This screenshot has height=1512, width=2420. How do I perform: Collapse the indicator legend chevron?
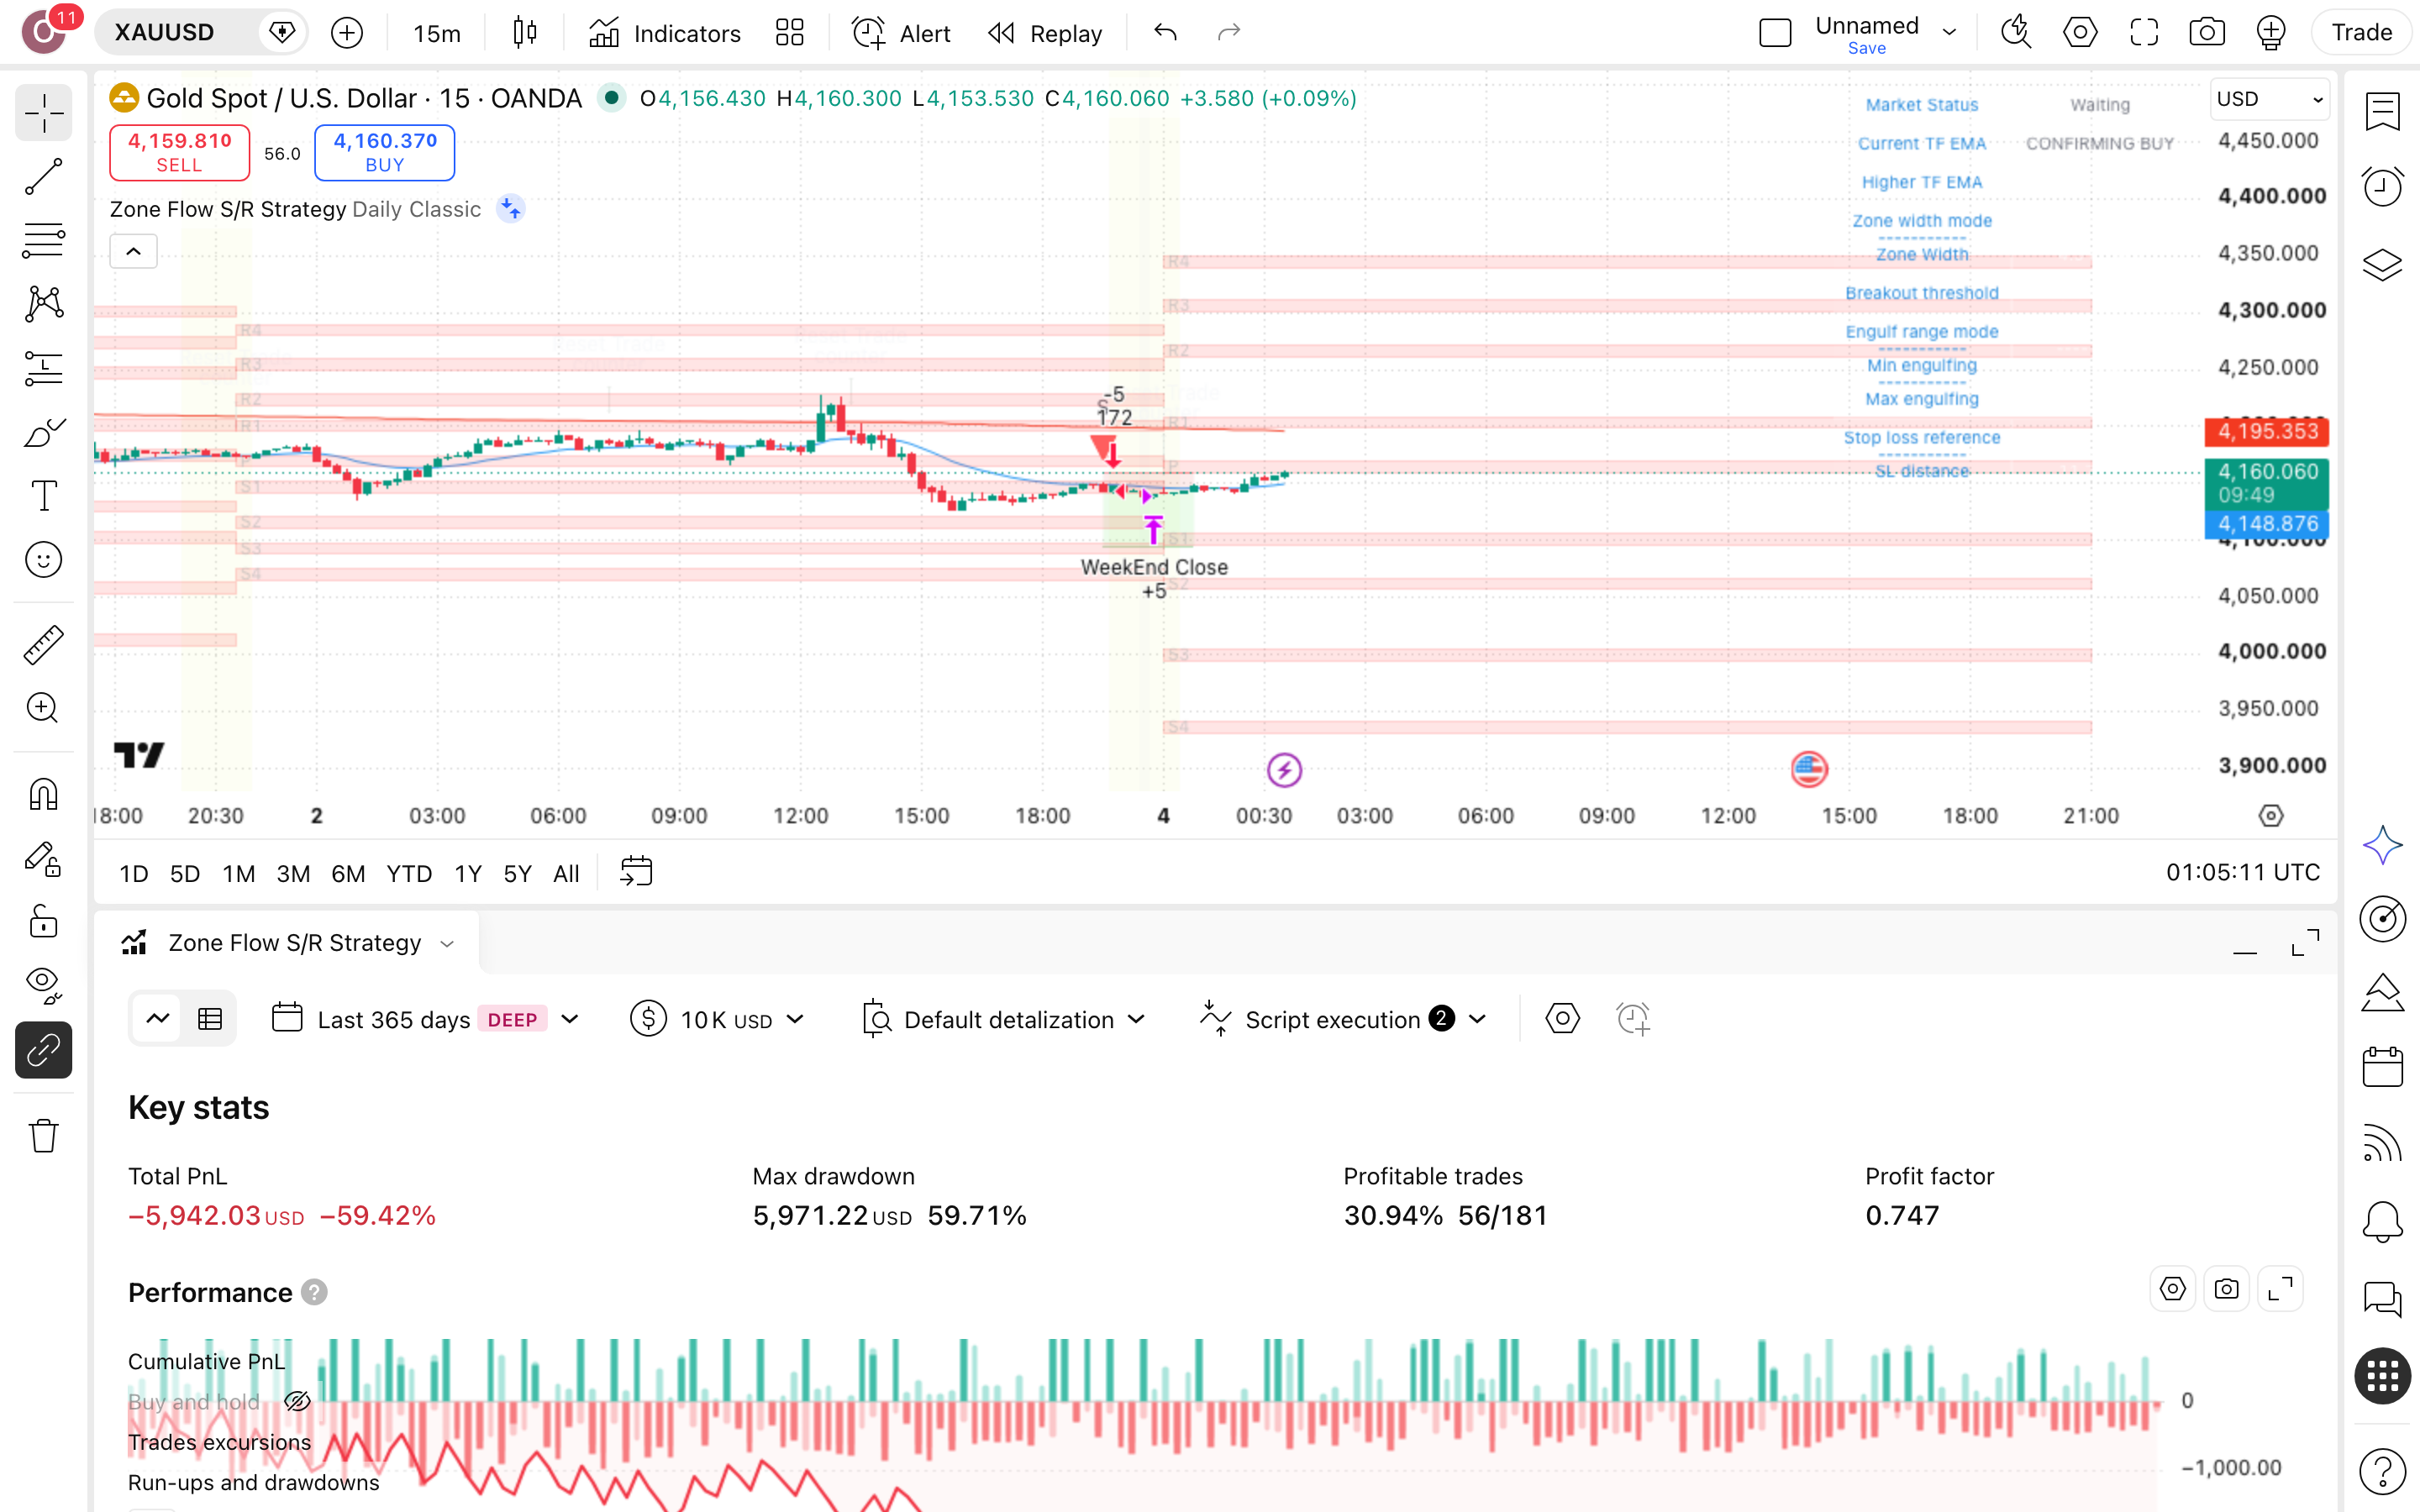point(133,251)
